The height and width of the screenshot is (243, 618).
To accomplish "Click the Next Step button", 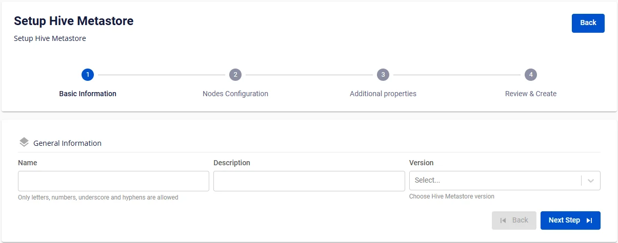I will pos(570,220).
